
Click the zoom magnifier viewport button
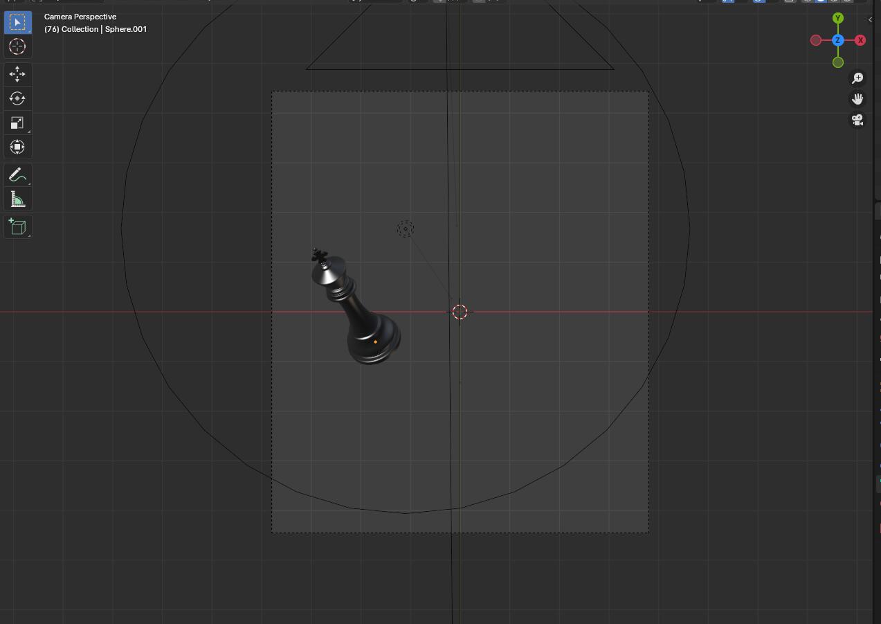click(857, 78)
